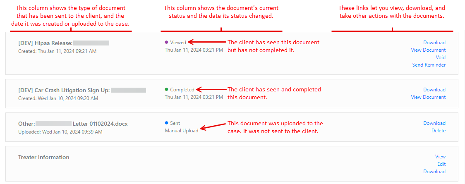Open View Document for Hipaa Release
Screen dimensions: 465x184
(428, 50)
